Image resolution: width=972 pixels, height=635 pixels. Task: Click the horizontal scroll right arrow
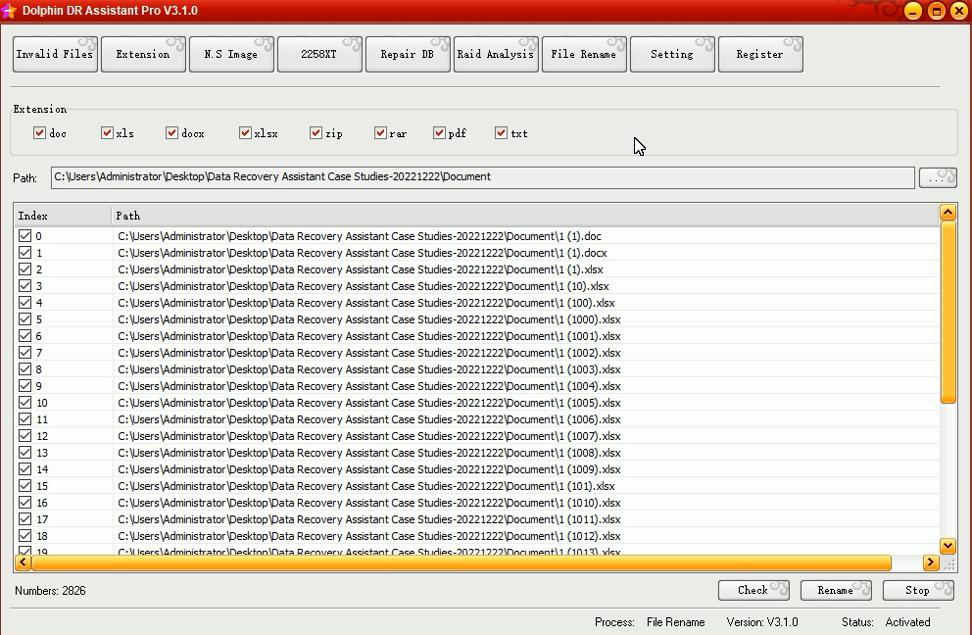click(x=931, y=562)
